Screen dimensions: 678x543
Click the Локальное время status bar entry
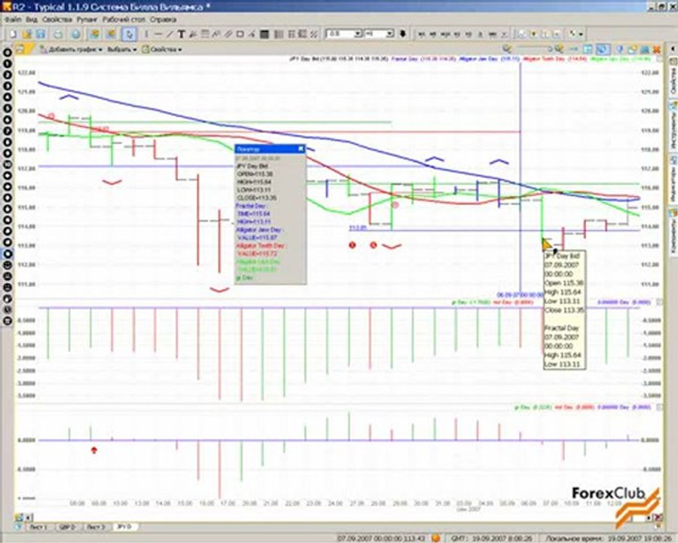tap(607, 538)
